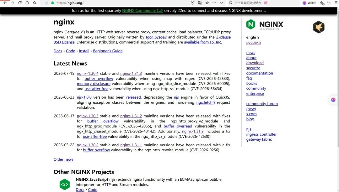This screenshot has width=339, height=192.
Task: Open the three-dot more options in address bar
Action: pyautogui.click(x=214, y=3)
